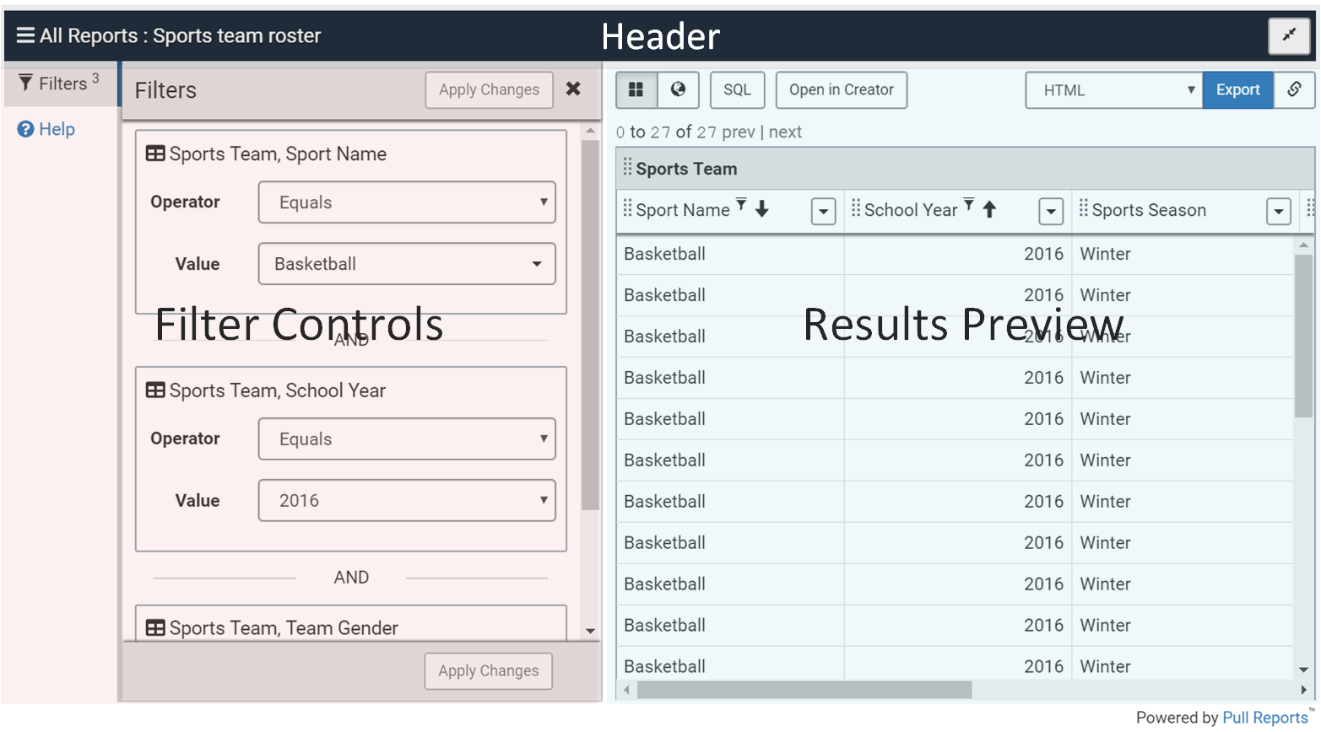
Task: Click the SQL button
Action: [x=737, y=89]
